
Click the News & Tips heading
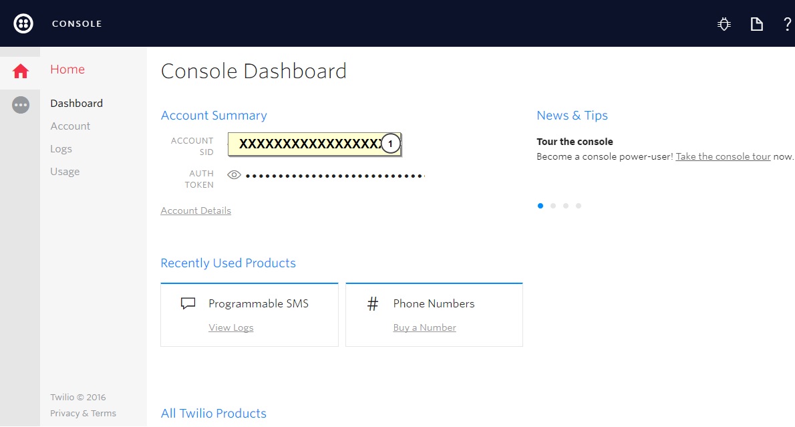572,116
